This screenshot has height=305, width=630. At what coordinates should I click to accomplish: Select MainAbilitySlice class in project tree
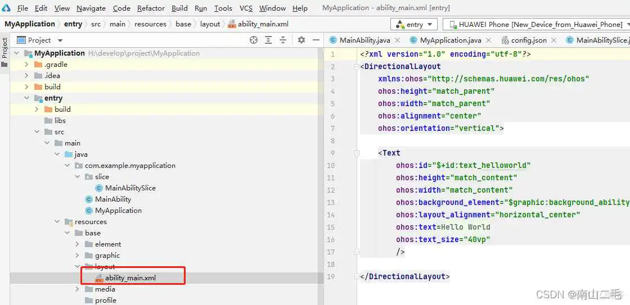click(x=130, y=188)
